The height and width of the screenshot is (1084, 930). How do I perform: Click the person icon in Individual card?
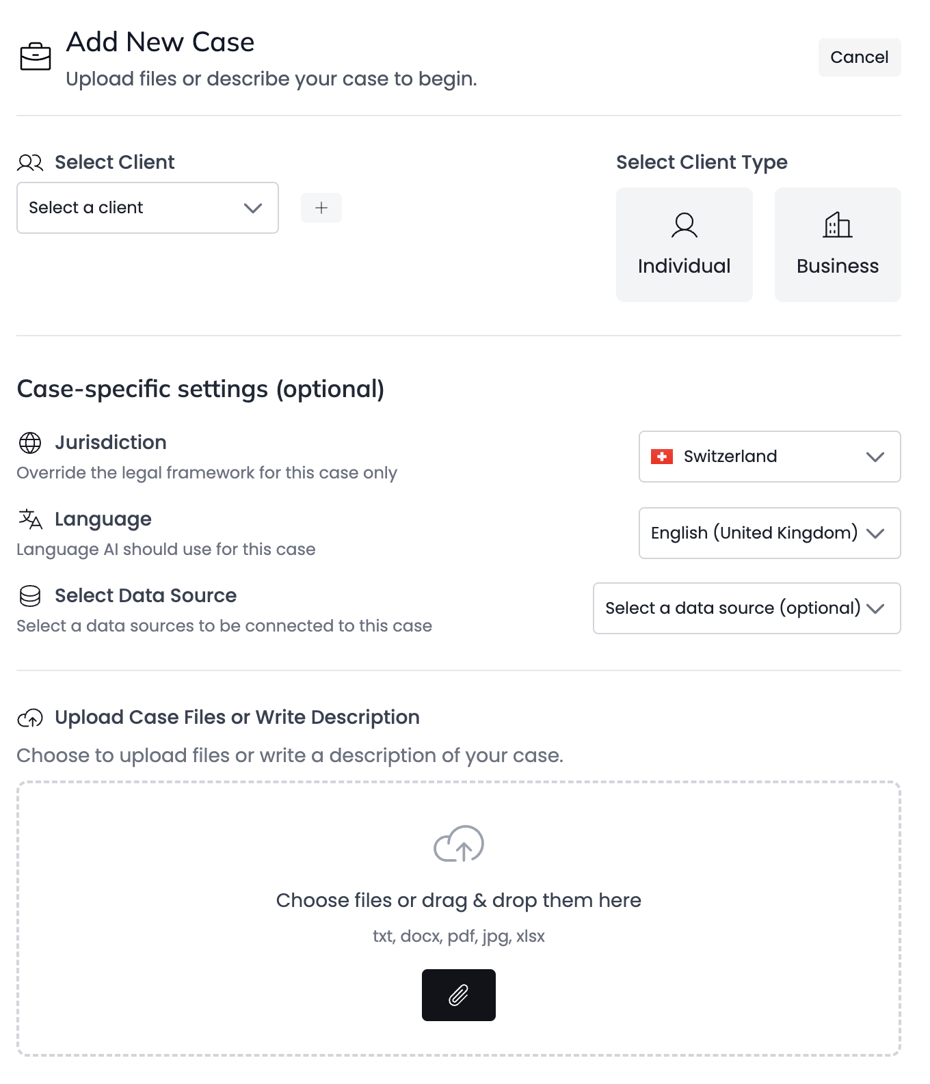point(685,225)
